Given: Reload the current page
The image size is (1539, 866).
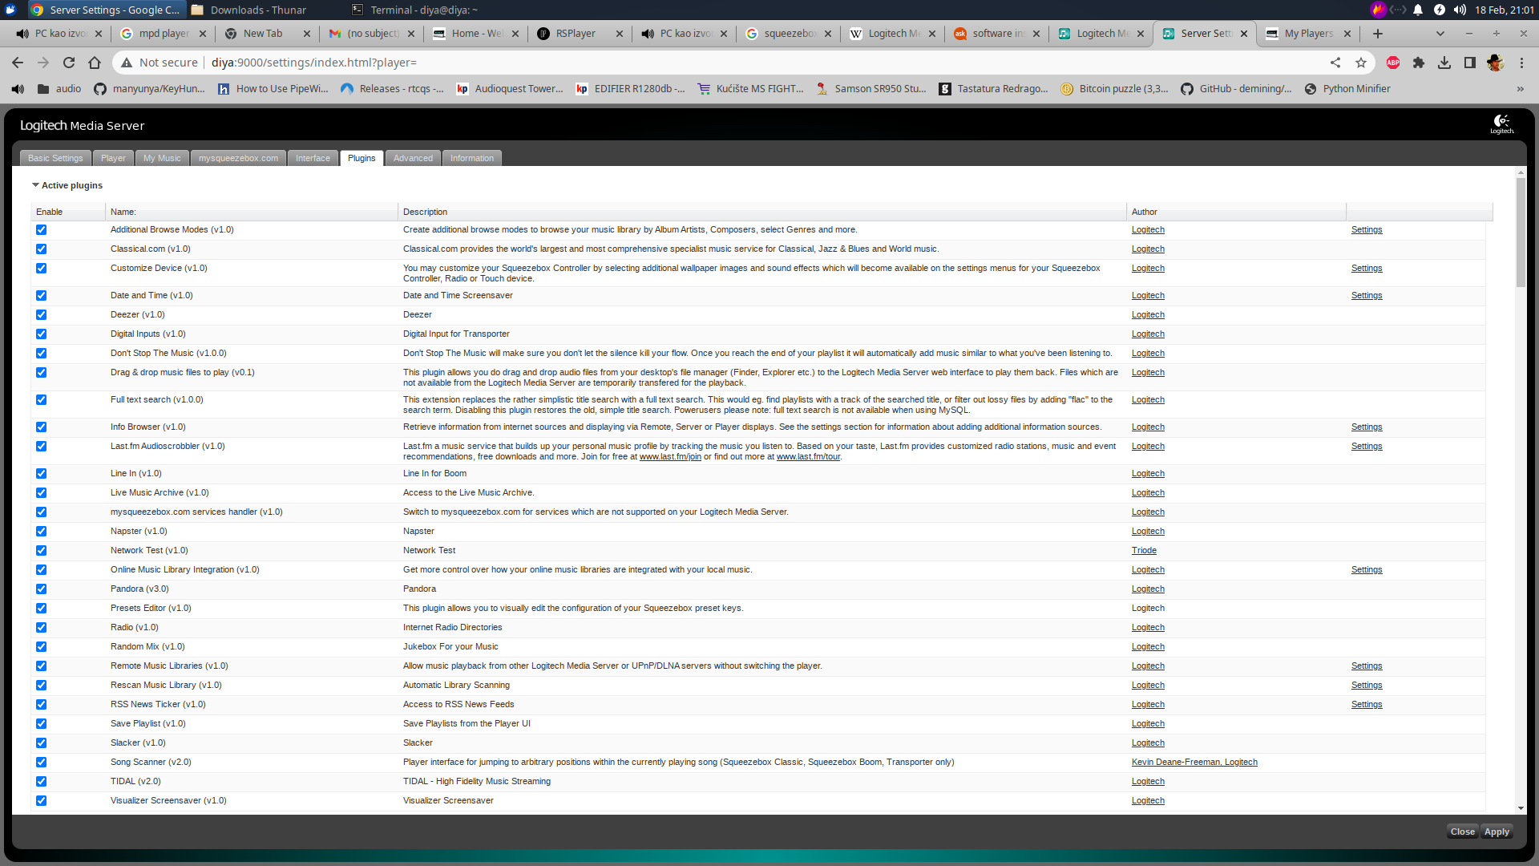Looking at the screenshot, I should pyautogui.click(x=69, y=63).
